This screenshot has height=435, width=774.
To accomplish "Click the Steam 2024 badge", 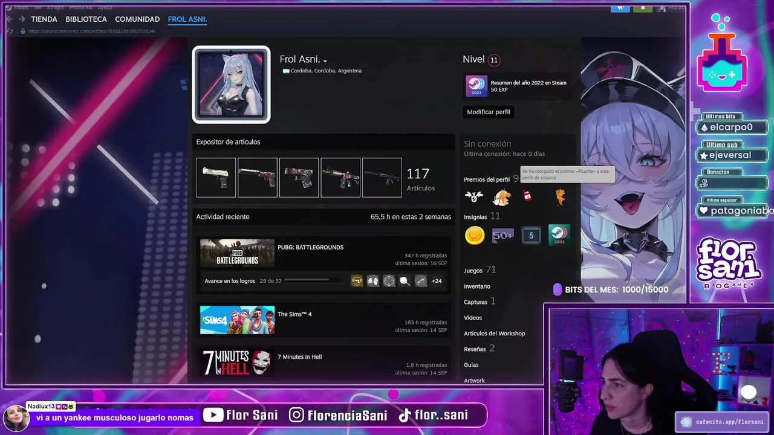I will click(x=559, y=235).
